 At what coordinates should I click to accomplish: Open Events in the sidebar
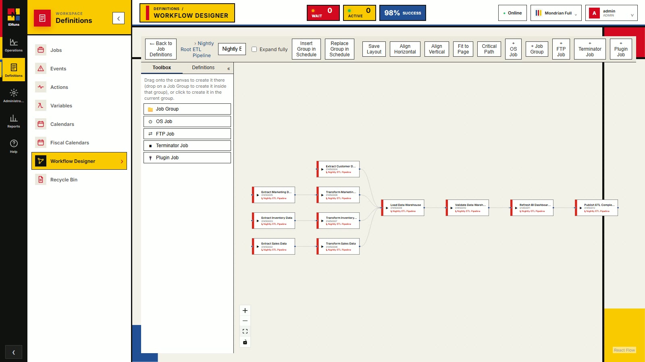(x=79, y=69)
